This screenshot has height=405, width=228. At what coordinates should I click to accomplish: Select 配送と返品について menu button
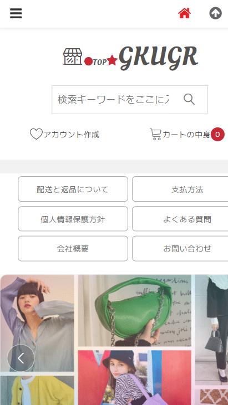[x=73, y=189]
